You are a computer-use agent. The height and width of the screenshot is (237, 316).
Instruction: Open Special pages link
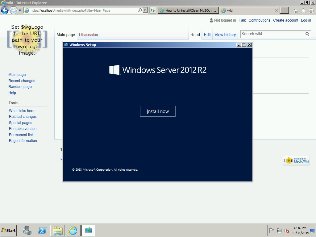tap(20, 123)
